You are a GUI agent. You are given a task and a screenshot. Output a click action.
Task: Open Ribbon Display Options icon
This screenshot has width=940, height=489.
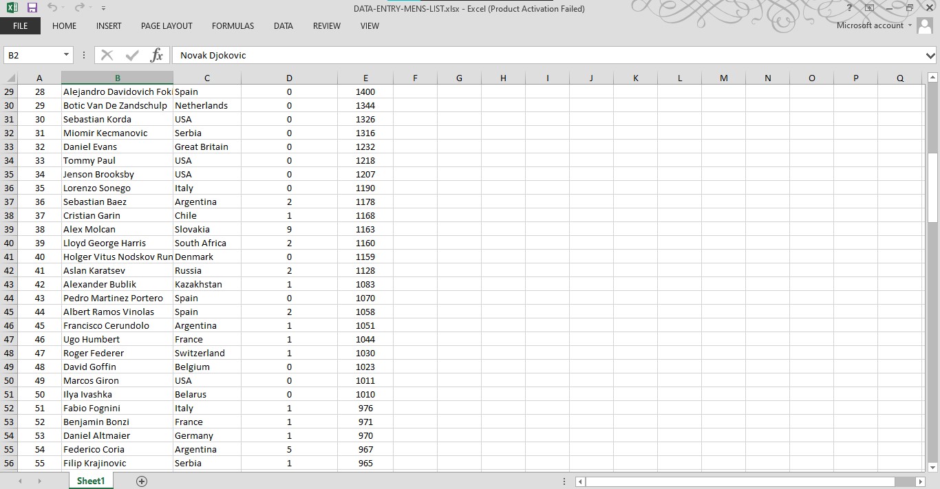click(x=870, y=8)
